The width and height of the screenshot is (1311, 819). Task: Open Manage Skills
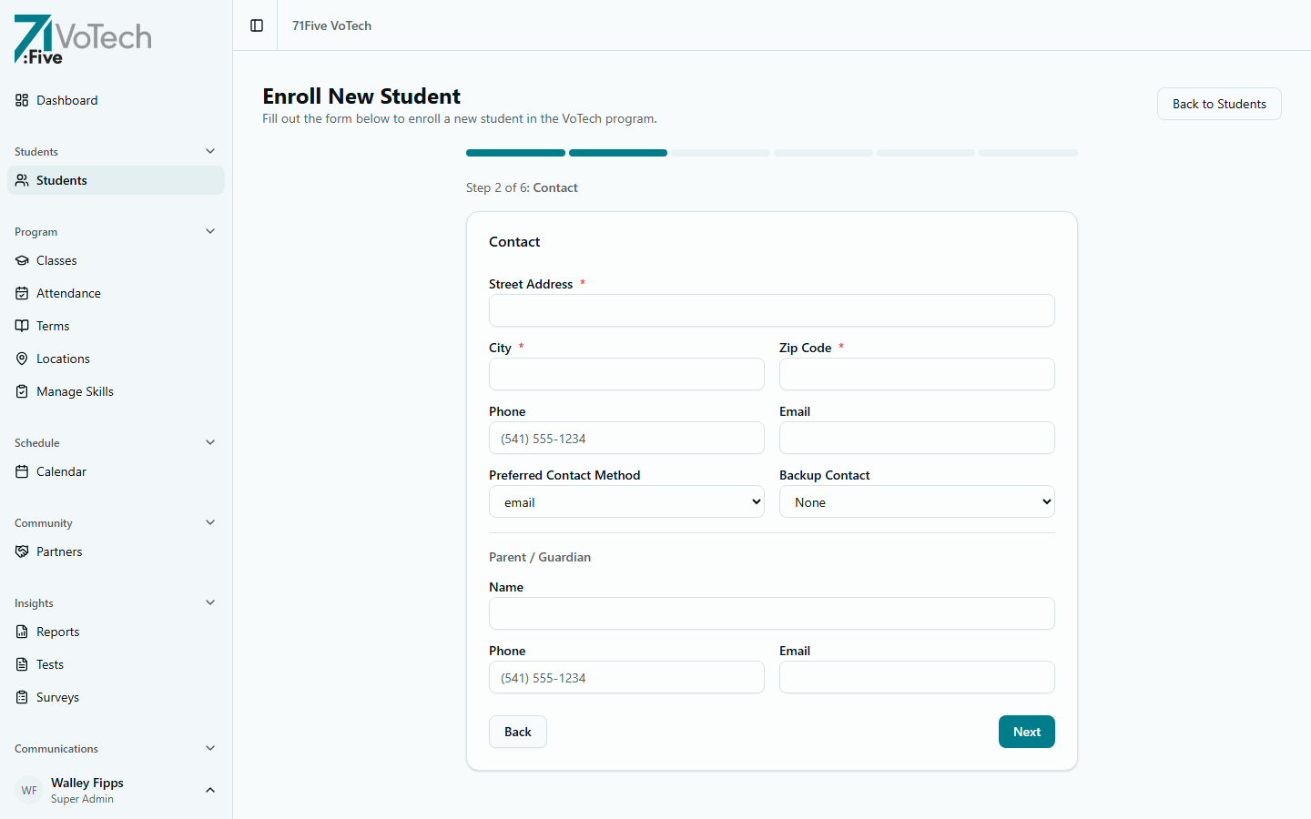[75, 391]
